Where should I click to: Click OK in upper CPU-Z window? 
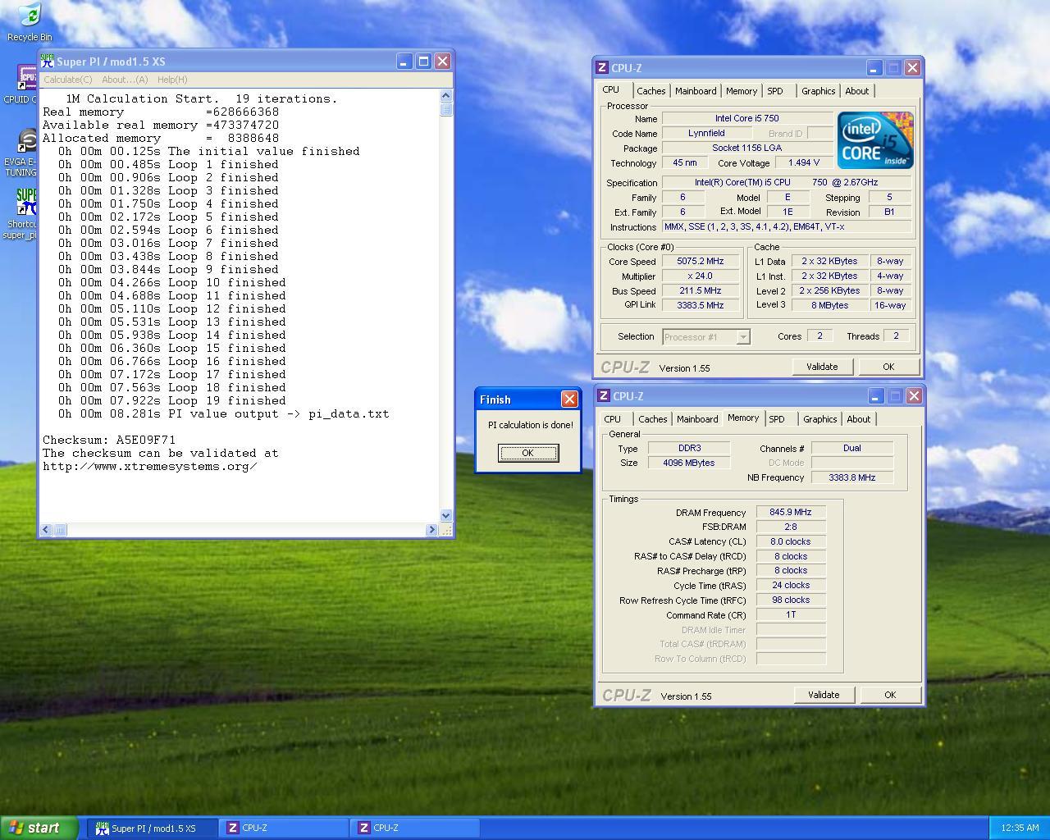888,367
